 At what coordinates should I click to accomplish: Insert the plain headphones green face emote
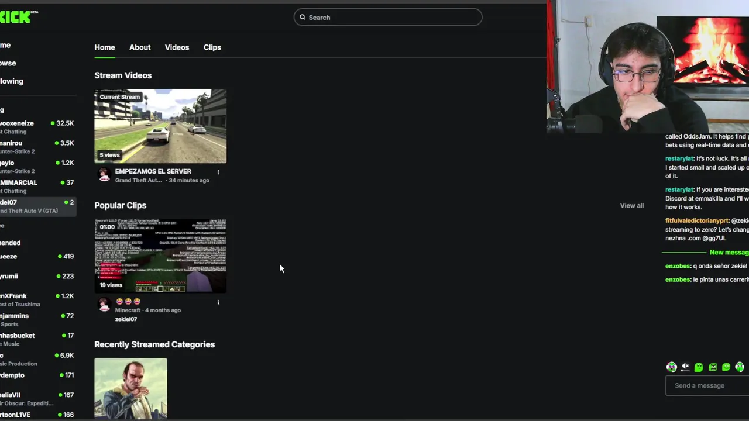point(740,367)
